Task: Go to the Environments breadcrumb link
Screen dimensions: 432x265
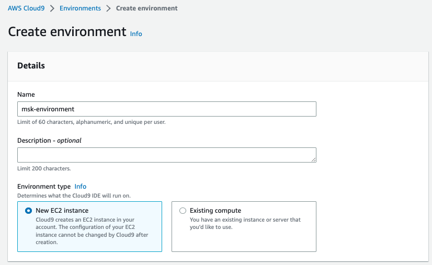Action: coord(80,8)
